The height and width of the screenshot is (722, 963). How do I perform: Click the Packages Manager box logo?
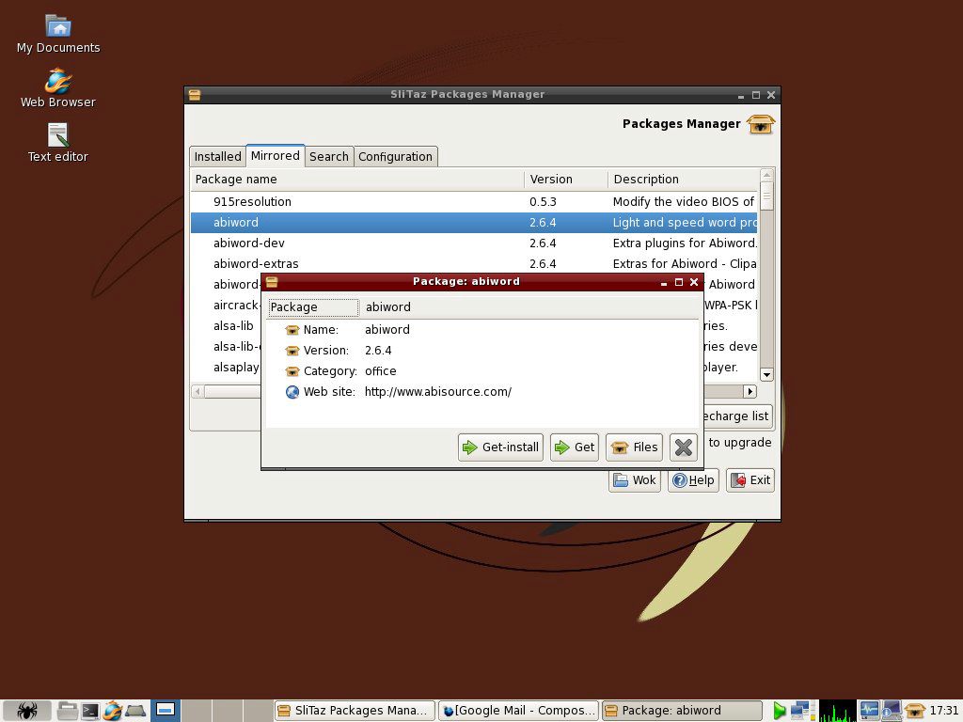coord(760,124)
